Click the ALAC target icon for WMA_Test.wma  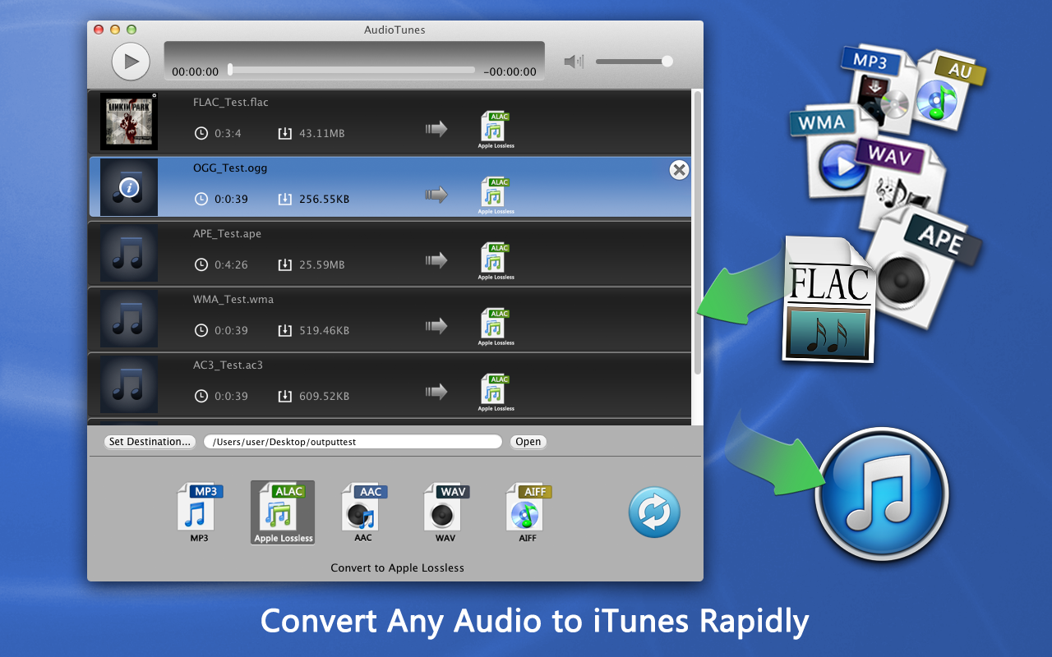(x=496, y=324)
